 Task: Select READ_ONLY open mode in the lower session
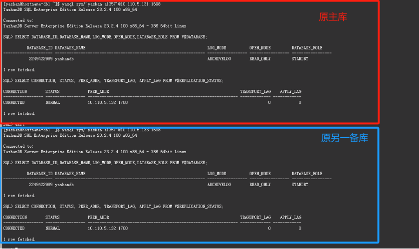coord(260,185)
